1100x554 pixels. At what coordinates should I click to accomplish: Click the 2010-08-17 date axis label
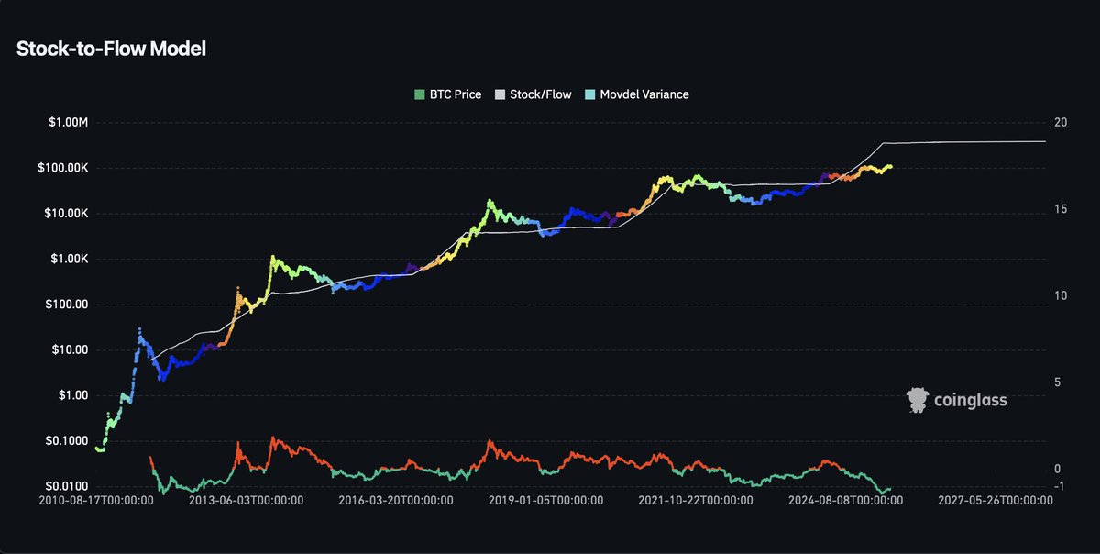point(98,501)
